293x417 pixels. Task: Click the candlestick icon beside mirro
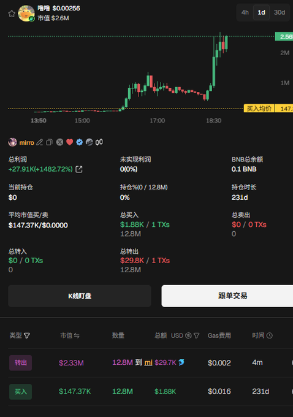99,142
